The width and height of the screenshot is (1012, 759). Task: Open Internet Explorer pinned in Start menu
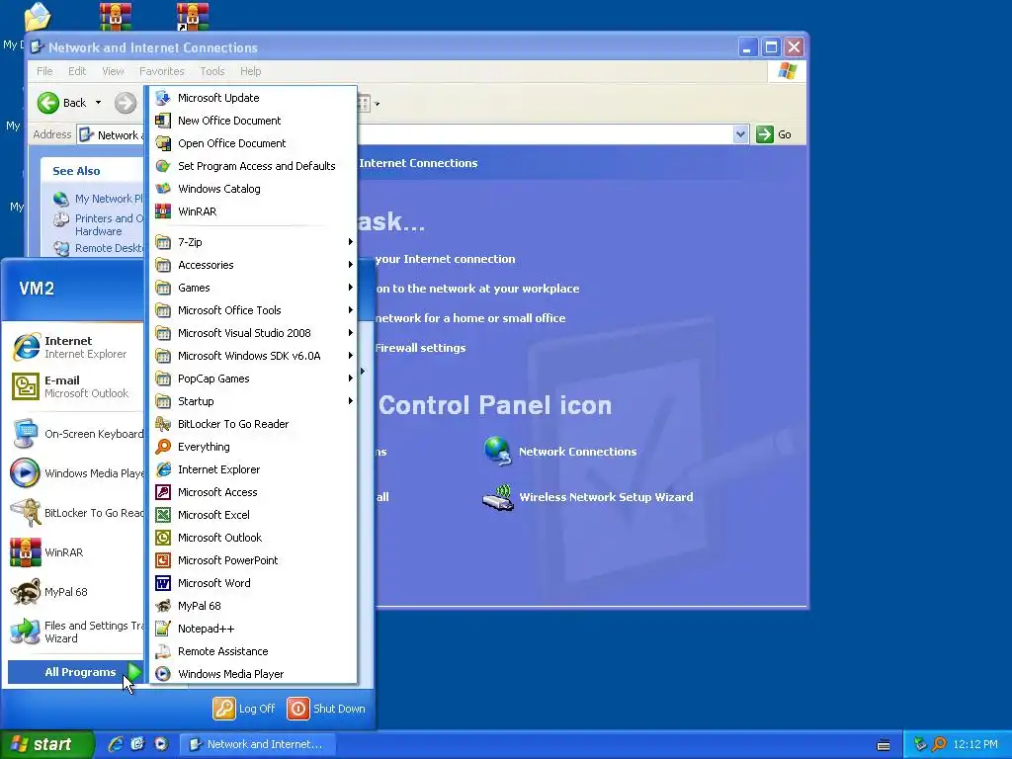point(76,347)
